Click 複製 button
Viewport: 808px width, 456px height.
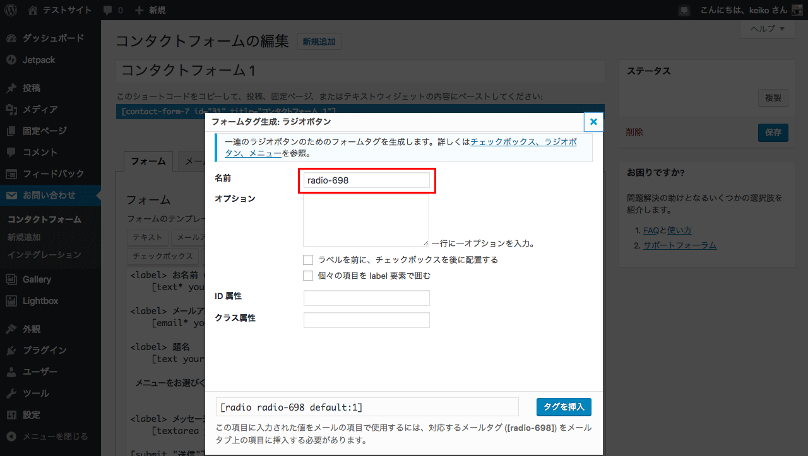point(773,98)
